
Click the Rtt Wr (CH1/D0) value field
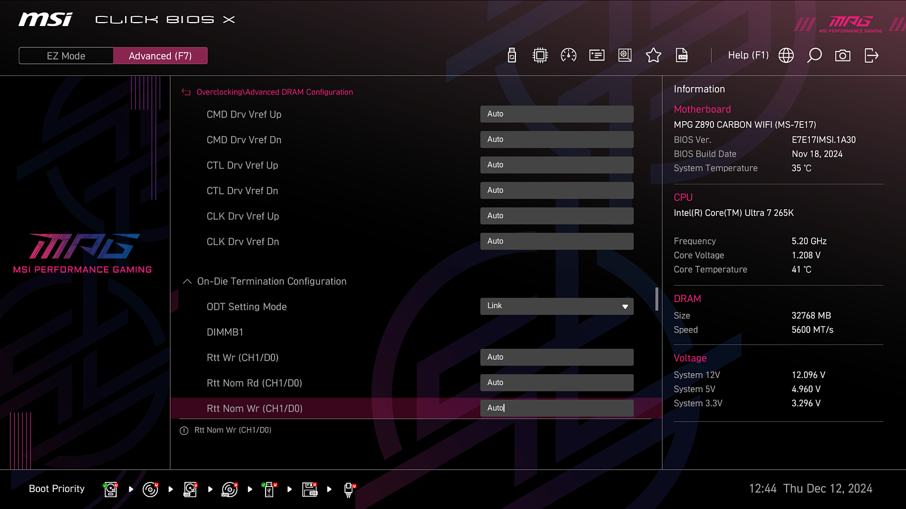click(557, 357)
